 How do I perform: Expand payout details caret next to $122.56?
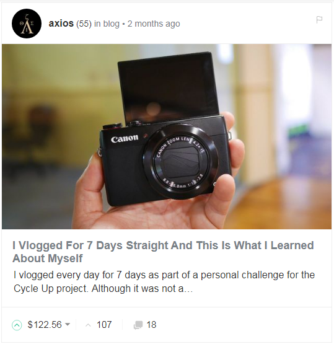pos(68,324)
